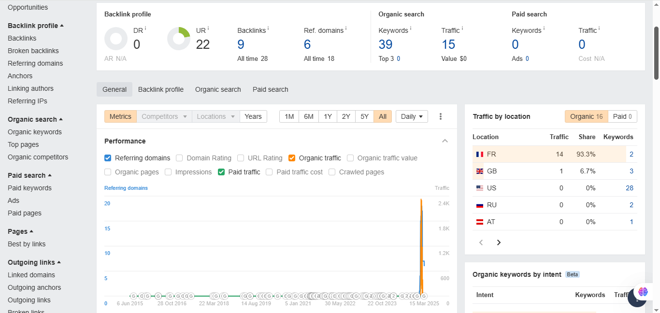Switch to the General tab
Viewport: 660px width, 313px height.
pos(115,89)
